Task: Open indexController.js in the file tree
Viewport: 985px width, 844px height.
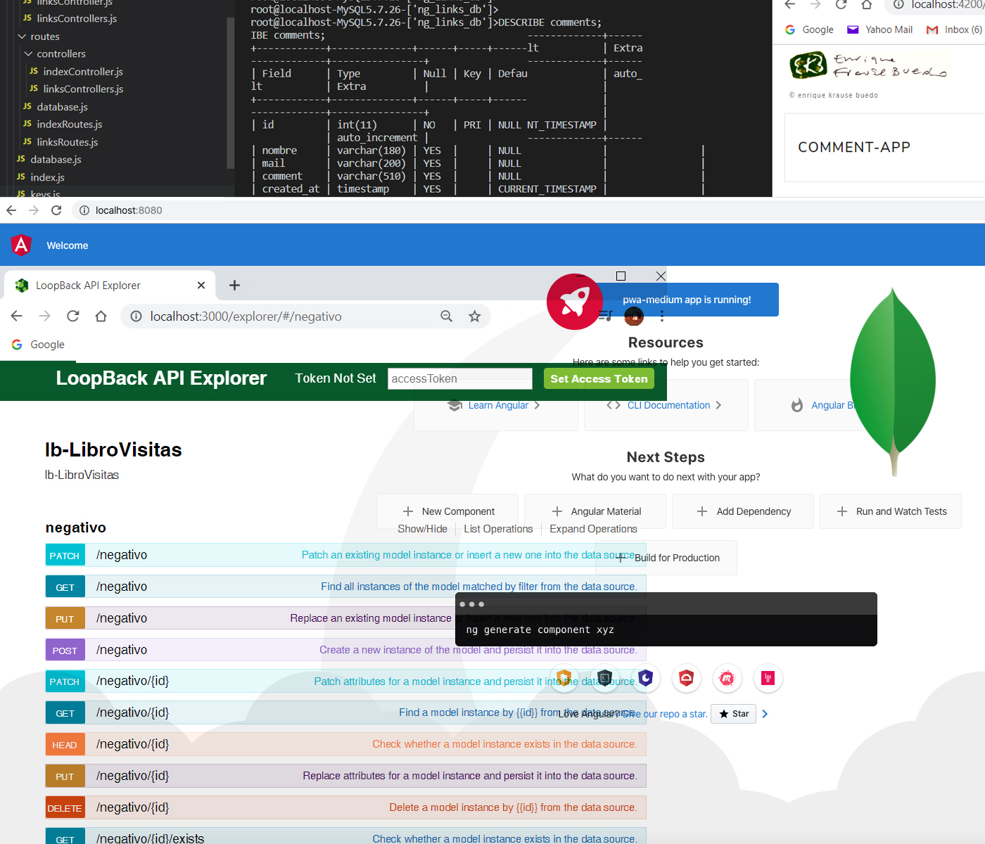Action: (83, 72)
